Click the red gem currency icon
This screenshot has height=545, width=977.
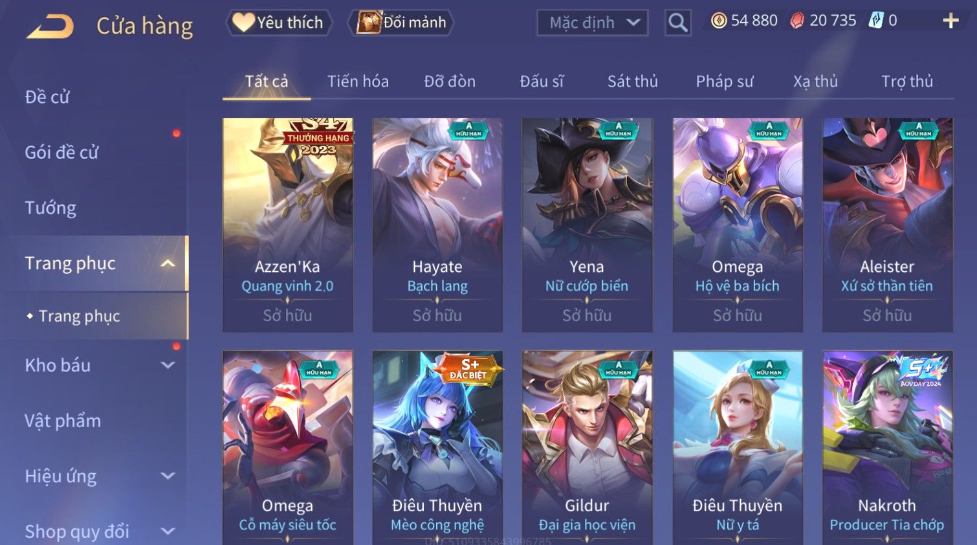tap(797, 21)
